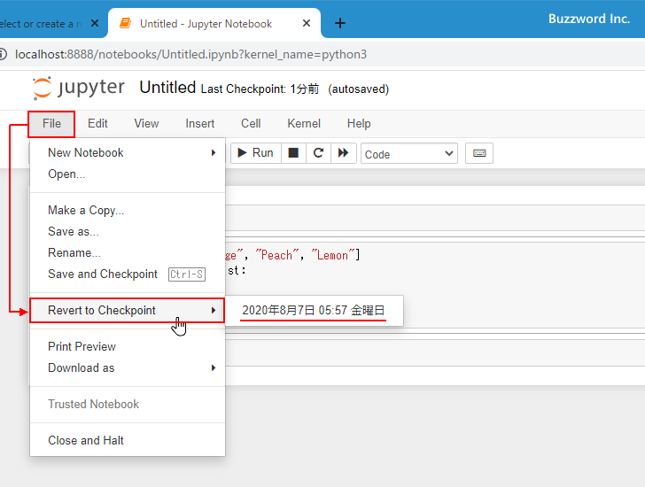Click Trusted Notebook menu item
The image size is (645, 487).
tap(128, 404)
